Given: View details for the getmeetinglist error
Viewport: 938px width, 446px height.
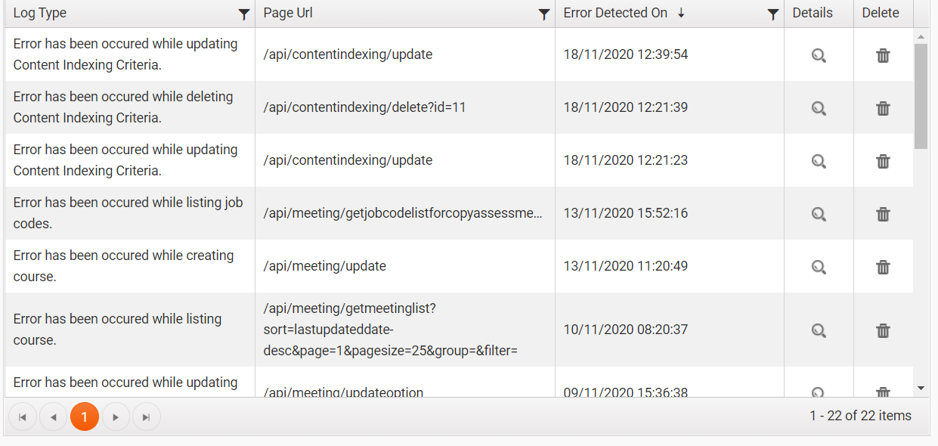Looking at the screenshot, I should 819,330.
